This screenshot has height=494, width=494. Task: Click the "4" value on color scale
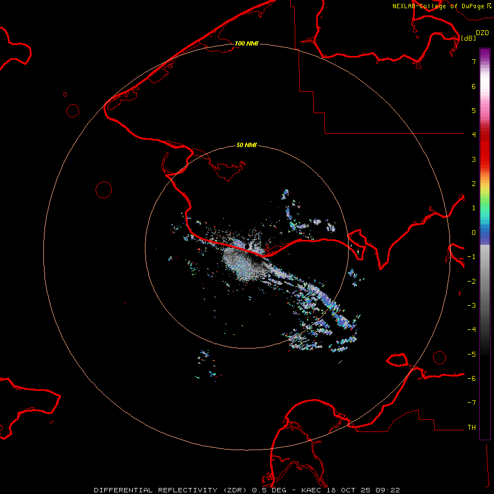pyautogui.click(x=474, y=135)
